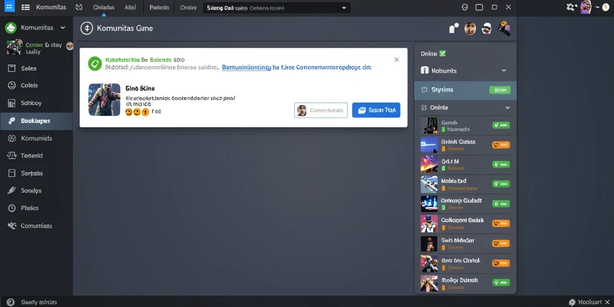
Task: Dismiss the notification card with X
Action: tap(396, 59)
